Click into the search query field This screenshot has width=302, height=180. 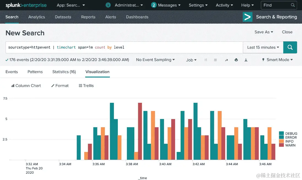tap(124, 47)
